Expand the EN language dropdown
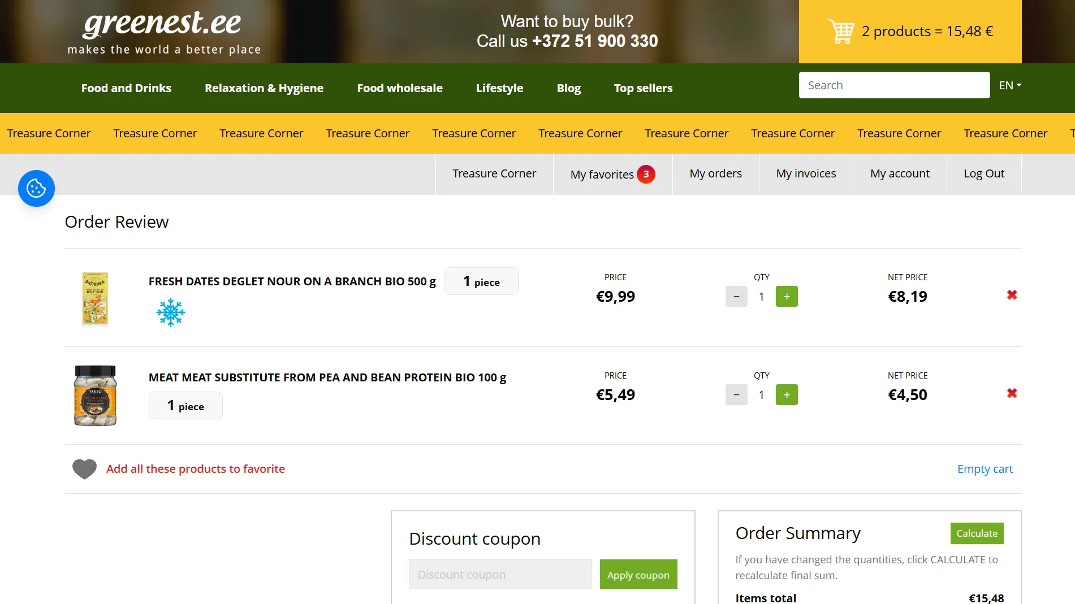Image resolution: width=1075 pixels, height=604 pixels. (x=1009, y=85)
